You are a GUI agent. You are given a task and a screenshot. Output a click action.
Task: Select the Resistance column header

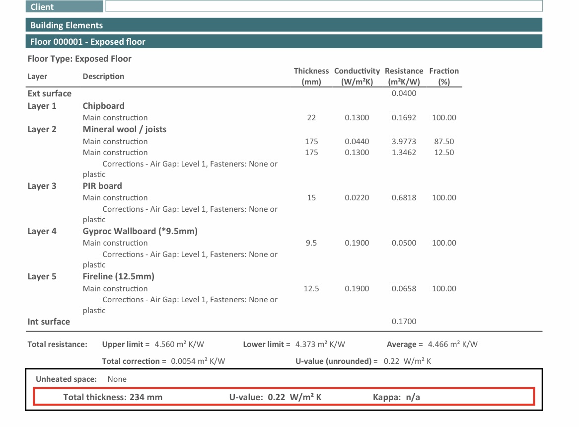(x=404, y=77)
